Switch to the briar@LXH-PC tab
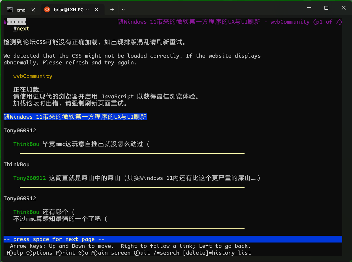352x262 pixels. pos(71,10)
